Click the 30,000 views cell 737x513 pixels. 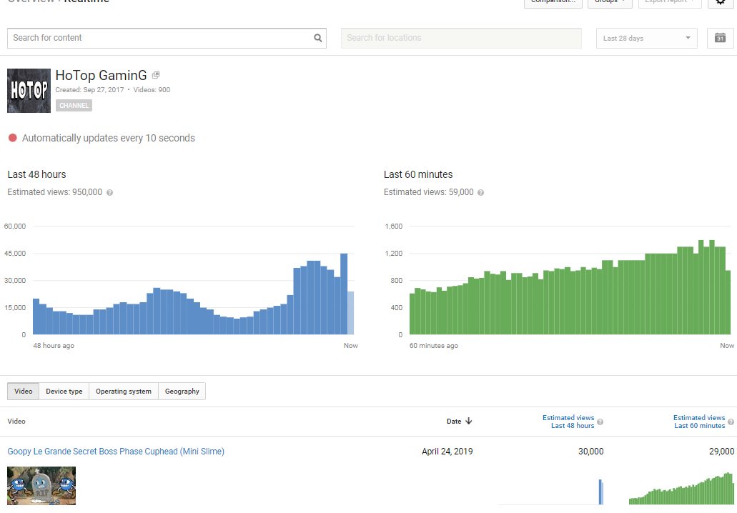[591, 452]
